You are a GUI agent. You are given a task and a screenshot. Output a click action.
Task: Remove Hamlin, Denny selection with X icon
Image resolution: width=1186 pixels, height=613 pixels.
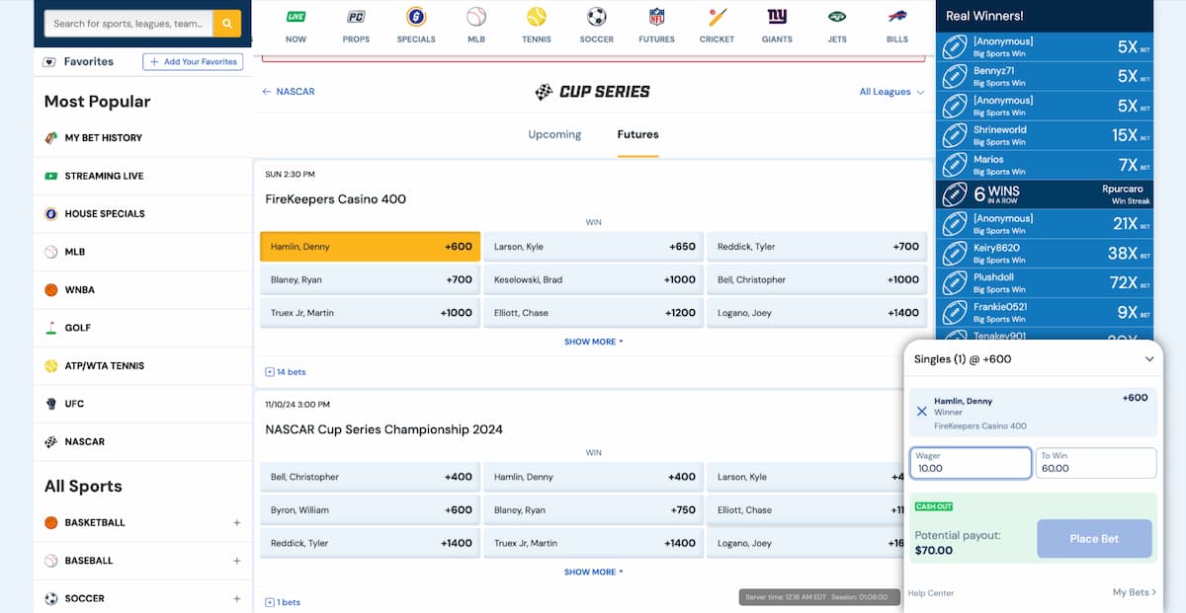tap(921, 412)
